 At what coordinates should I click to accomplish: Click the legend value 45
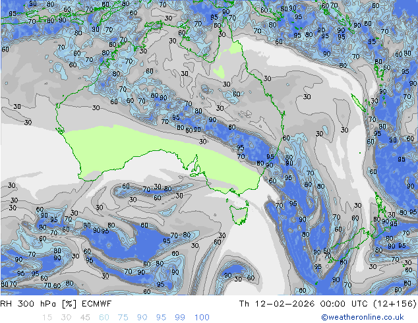(x=85, y=318)
